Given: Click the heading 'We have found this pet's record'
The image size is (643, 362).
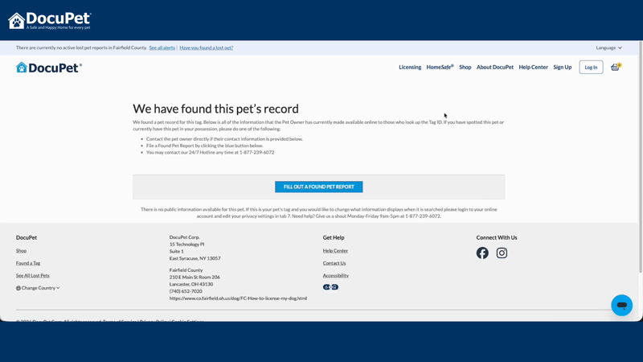Looking at the screenshot, I should 215,109.
